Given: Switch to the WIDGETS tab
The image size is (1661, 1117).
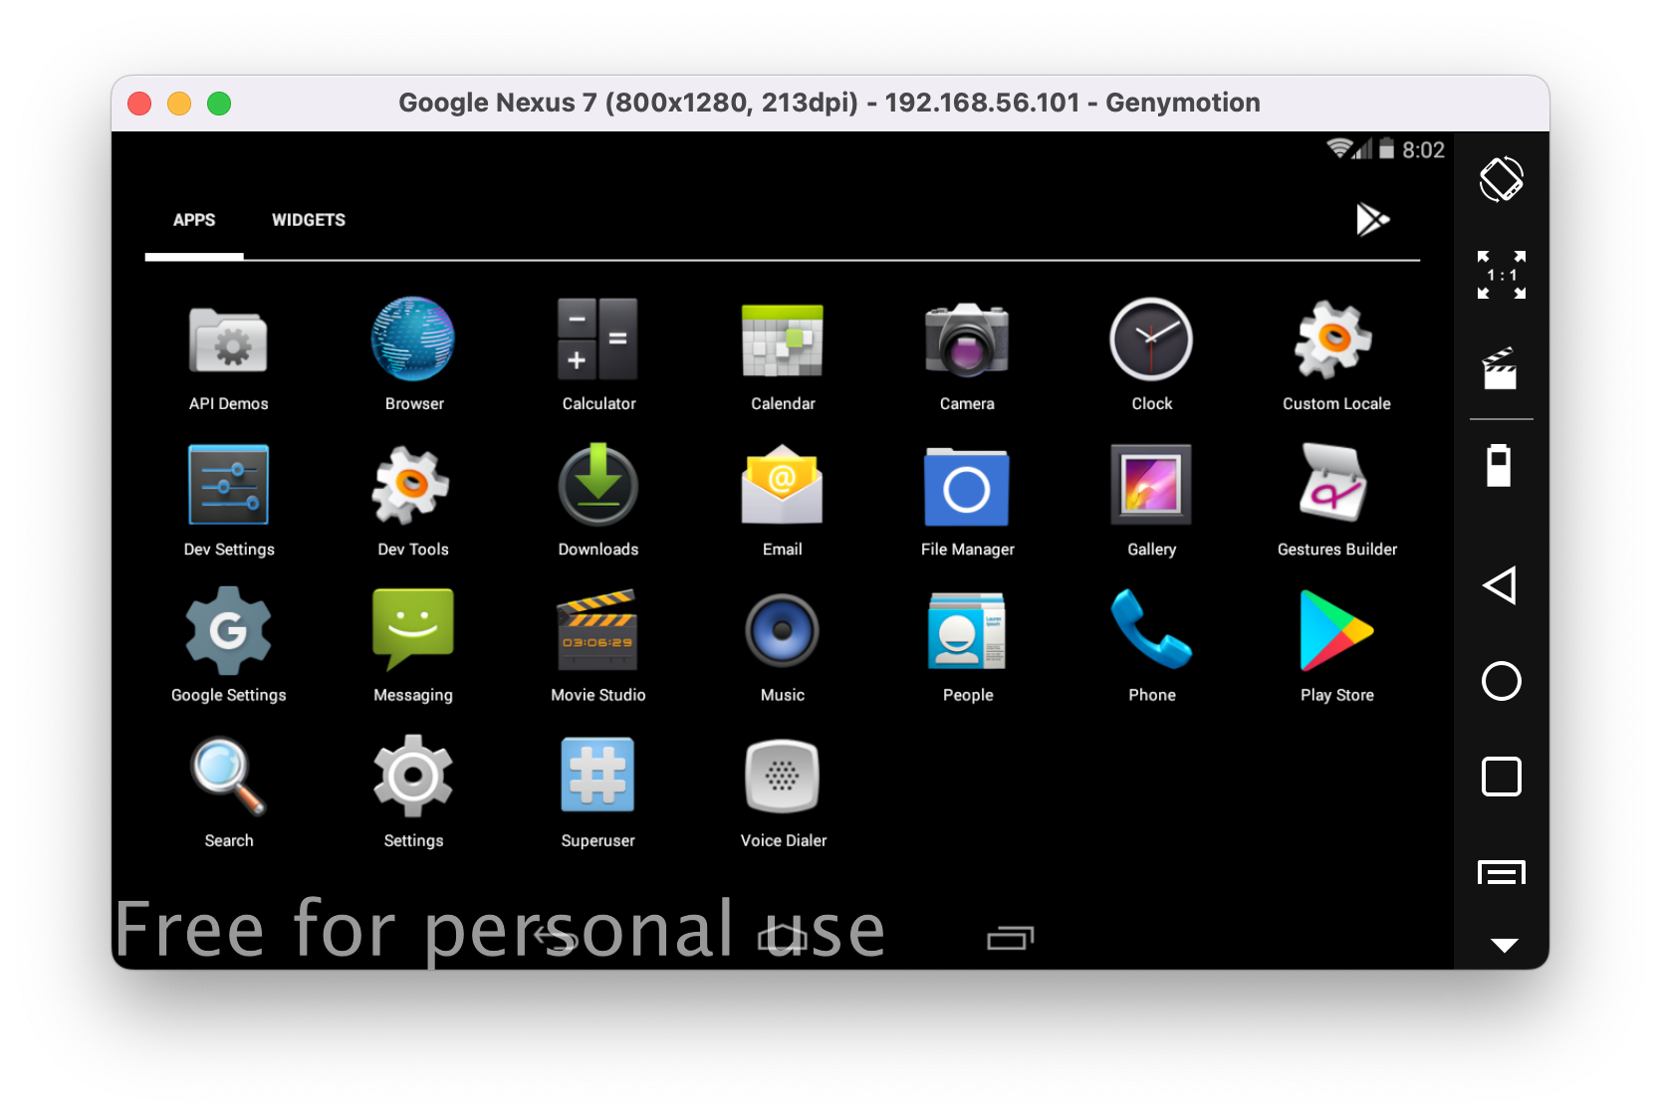Looking at the screenshot, I should point(308,220).
